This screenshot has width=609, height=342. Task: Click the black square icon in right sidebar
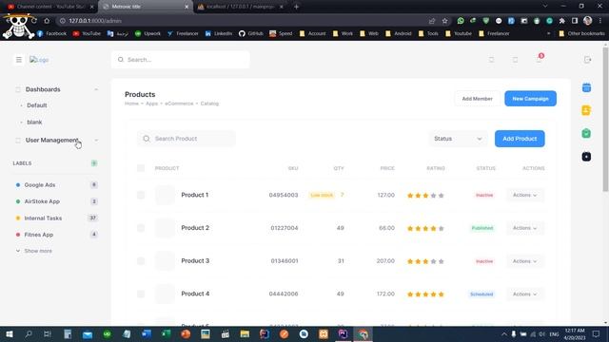(586, 156)
